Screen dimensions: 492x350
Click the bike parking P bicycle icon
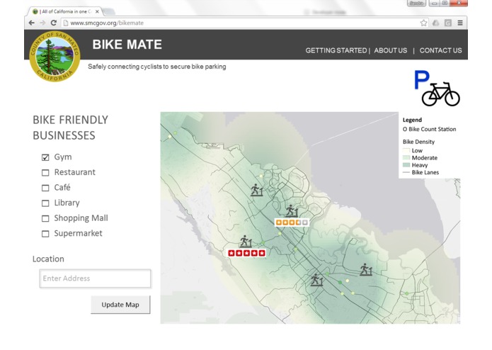(x=437, y=88)
